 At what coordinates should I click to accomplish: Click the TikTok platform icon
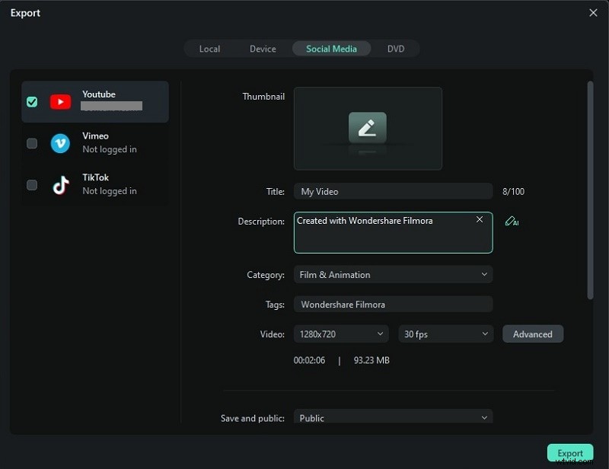pyautogui.click(x=60, y=184)
